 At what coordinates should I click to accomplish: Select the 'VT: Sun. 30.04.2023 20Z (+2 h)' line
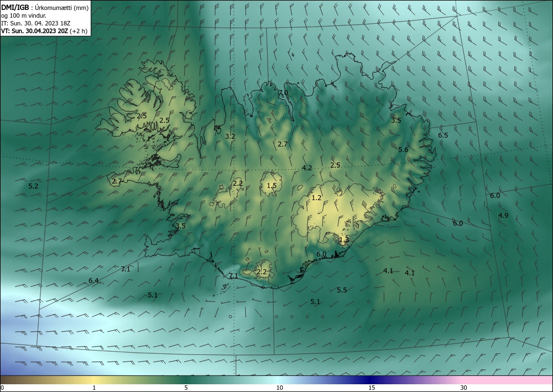click(x=44, y=31)
